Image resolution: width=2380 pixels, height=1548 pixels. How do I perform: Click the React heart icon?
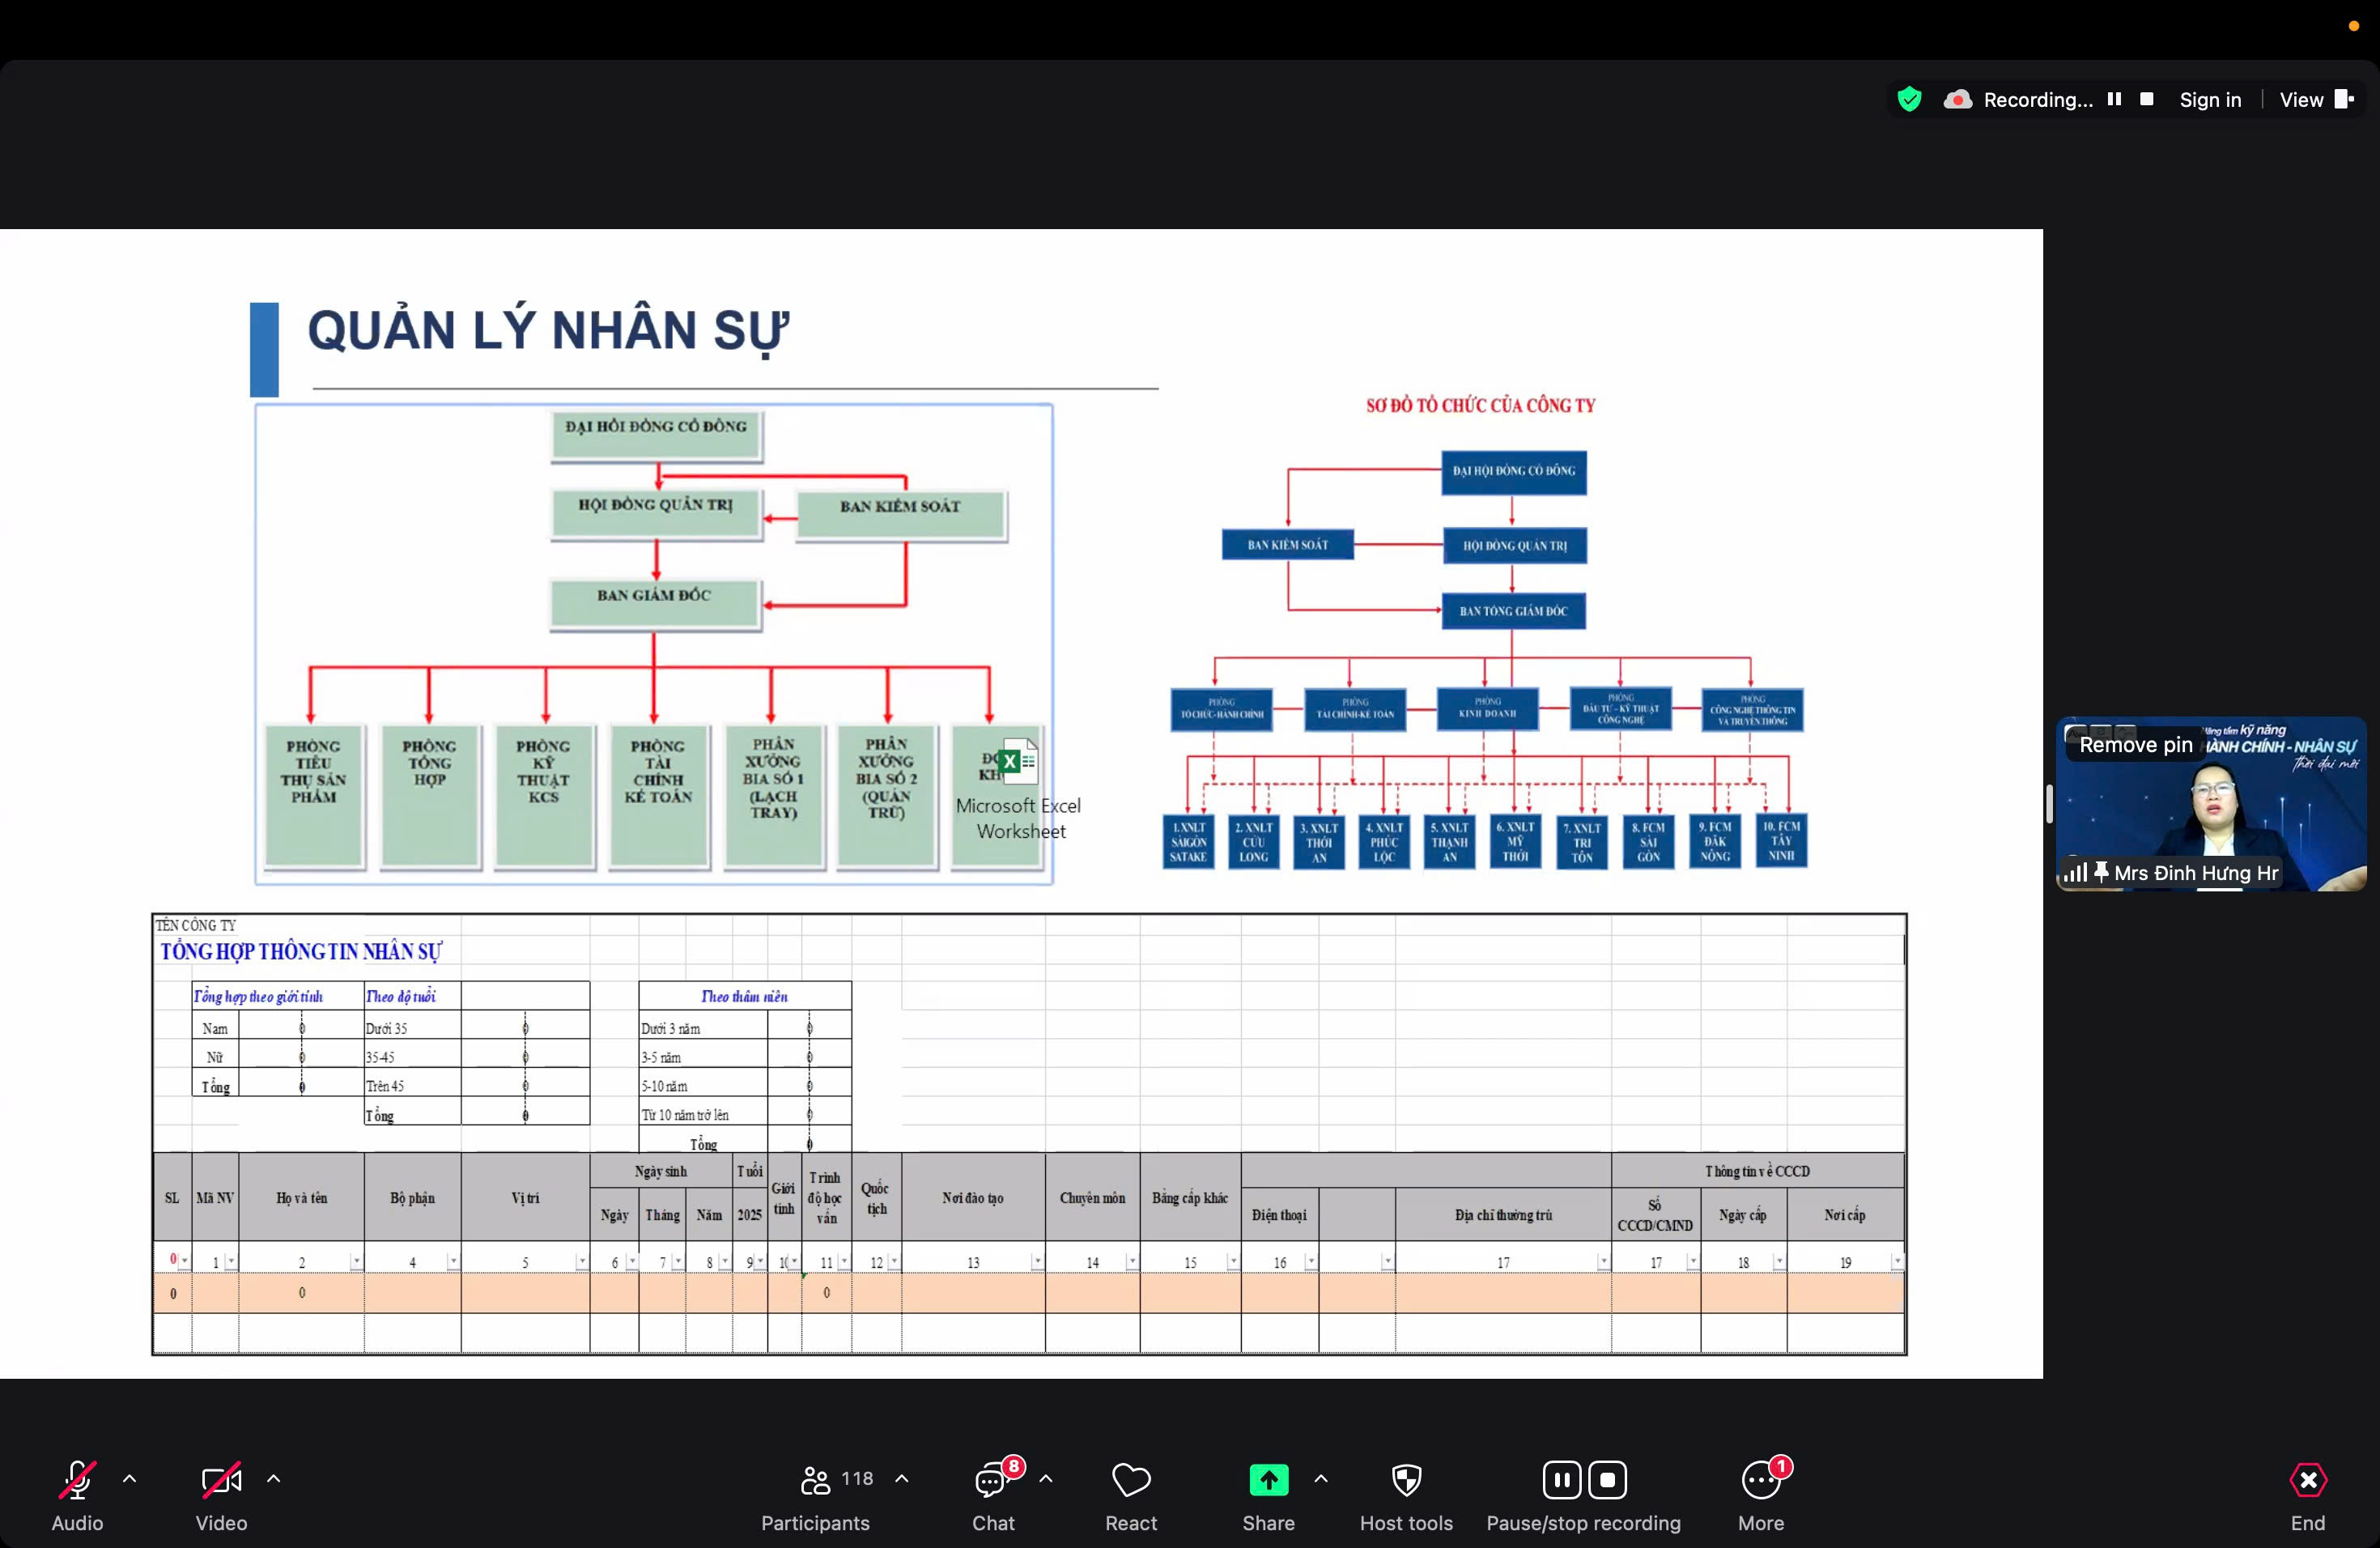pos(1131,1480)
